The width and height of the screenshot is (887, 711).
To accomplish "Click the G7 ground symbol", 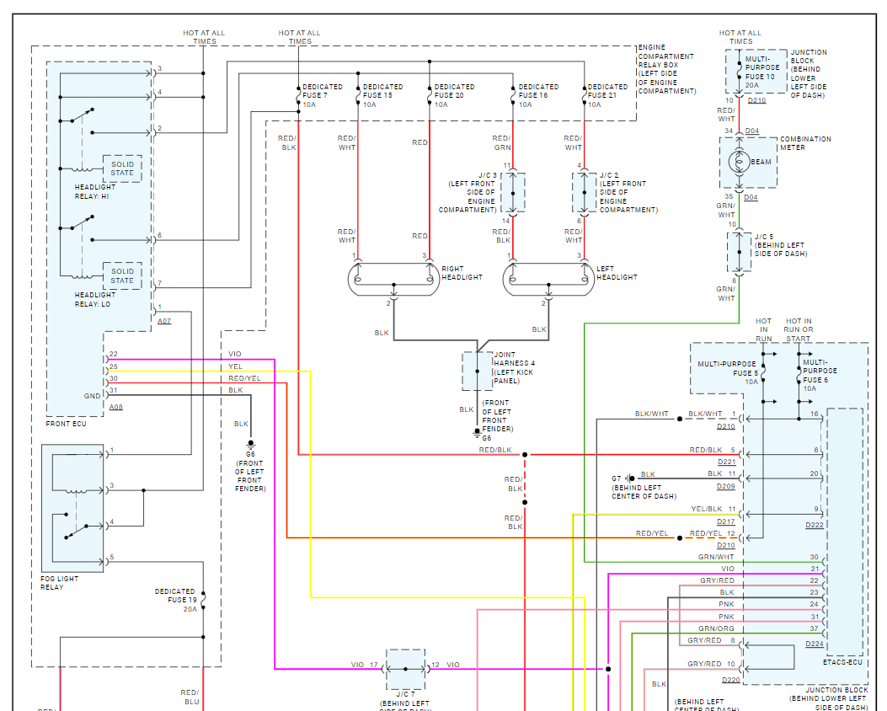I will click(x=629, y=478).
